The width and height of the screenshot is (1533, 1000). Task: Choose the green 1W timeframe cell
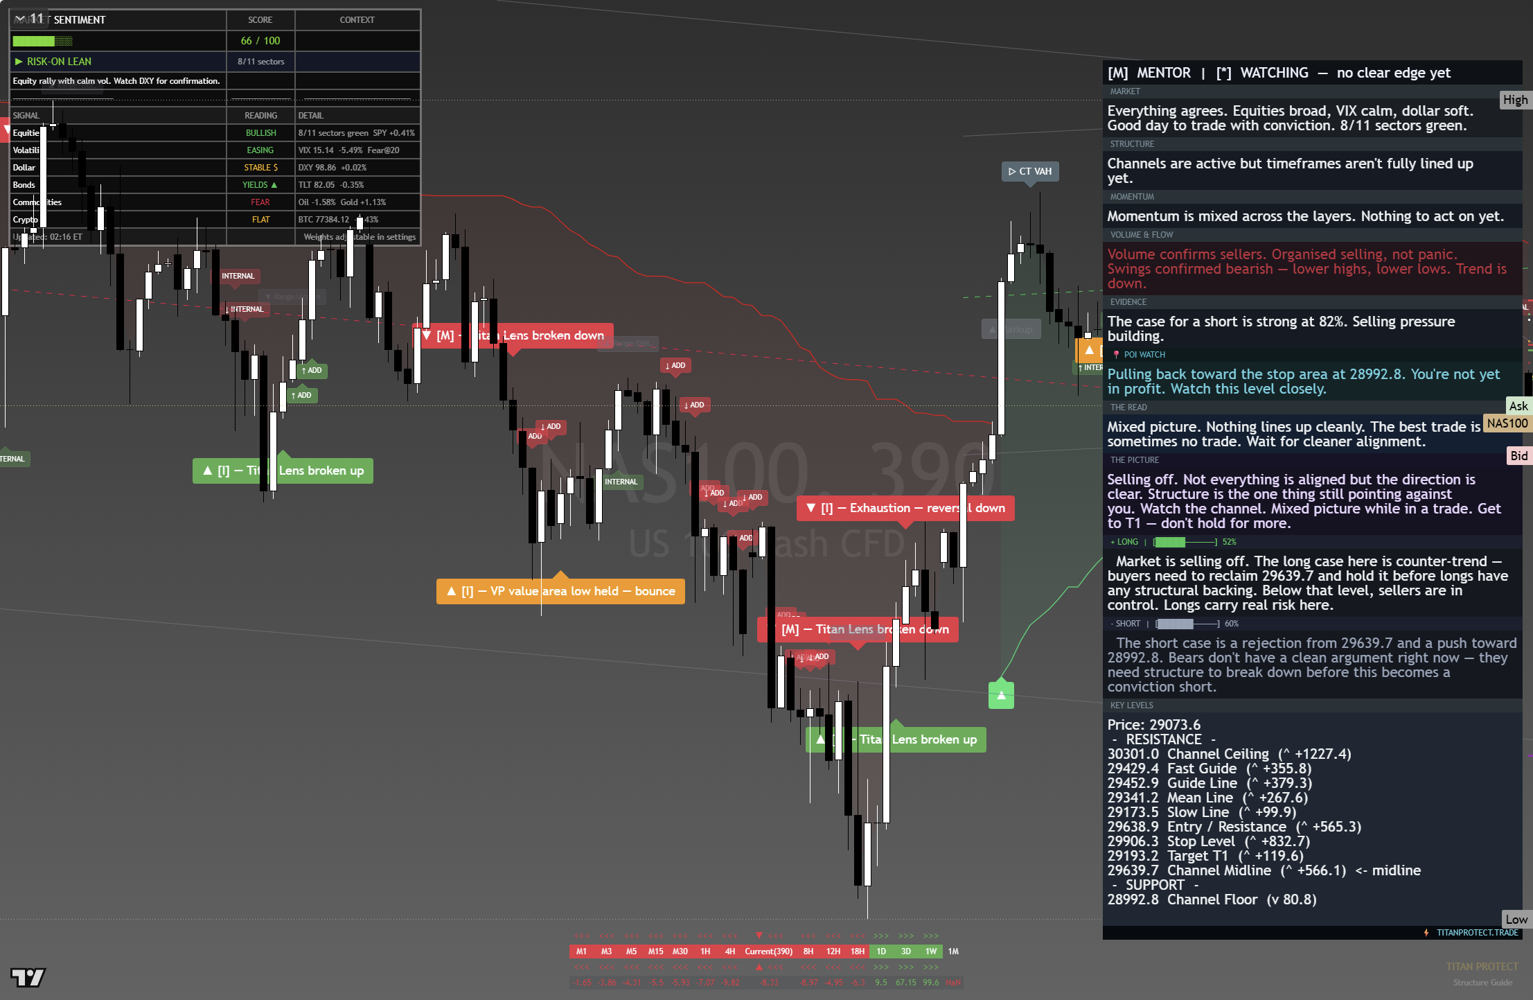[x=931, y=951]
